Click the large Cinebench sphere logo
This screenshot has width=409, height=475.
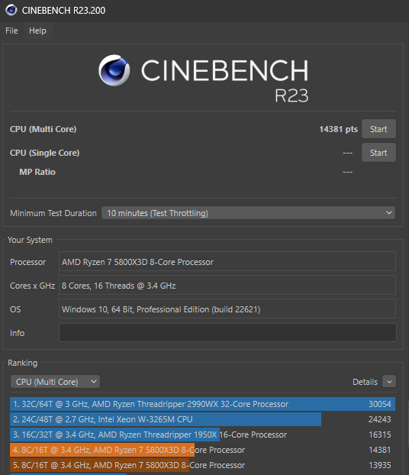[x=114, y=70]
